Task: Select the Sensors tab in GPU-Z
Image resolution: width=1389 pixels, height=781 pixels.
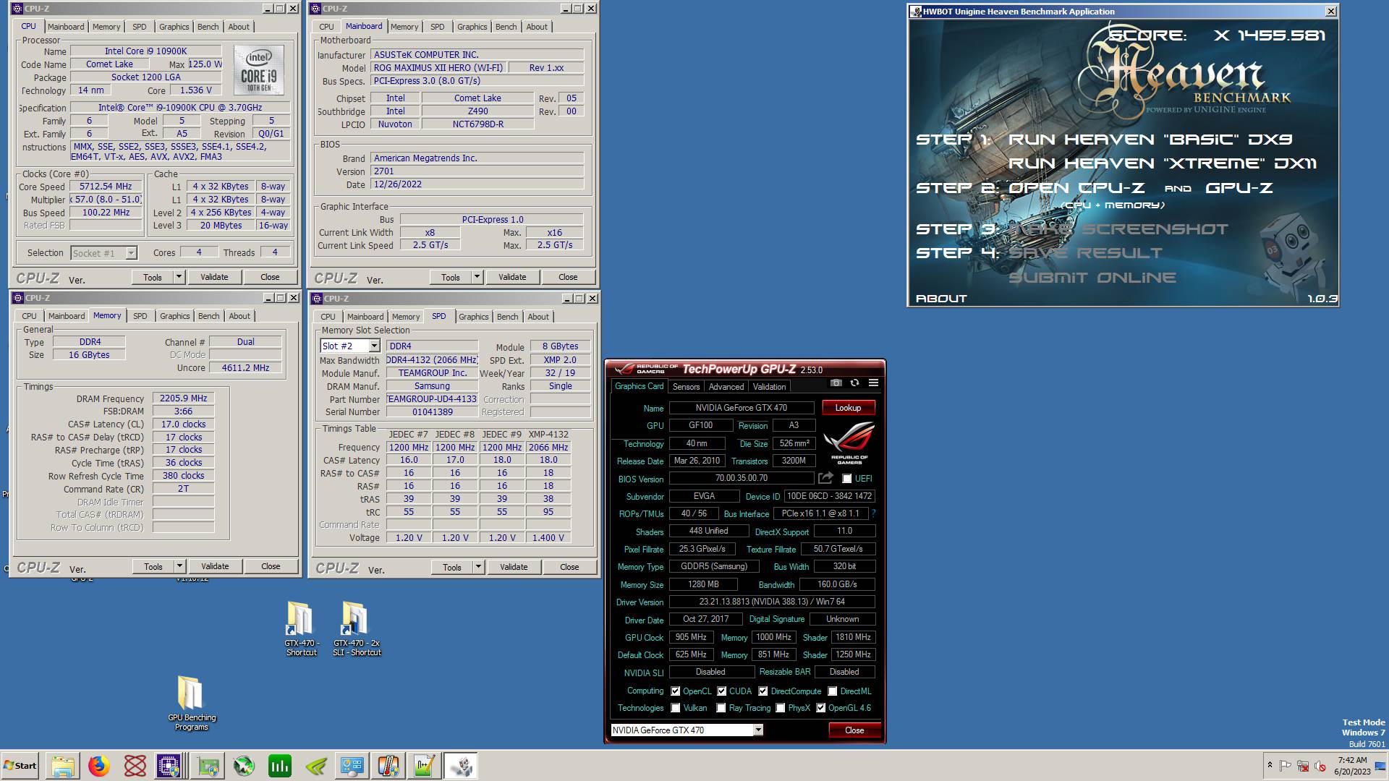Action: pyautogui.click(x=686, y=387)
